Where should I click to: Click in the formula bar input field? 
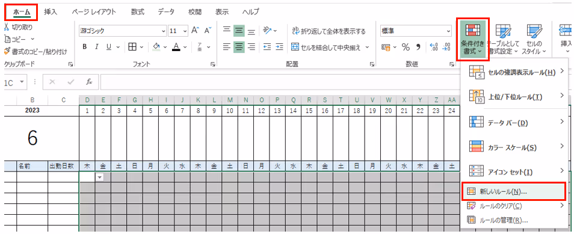[280, 82]
